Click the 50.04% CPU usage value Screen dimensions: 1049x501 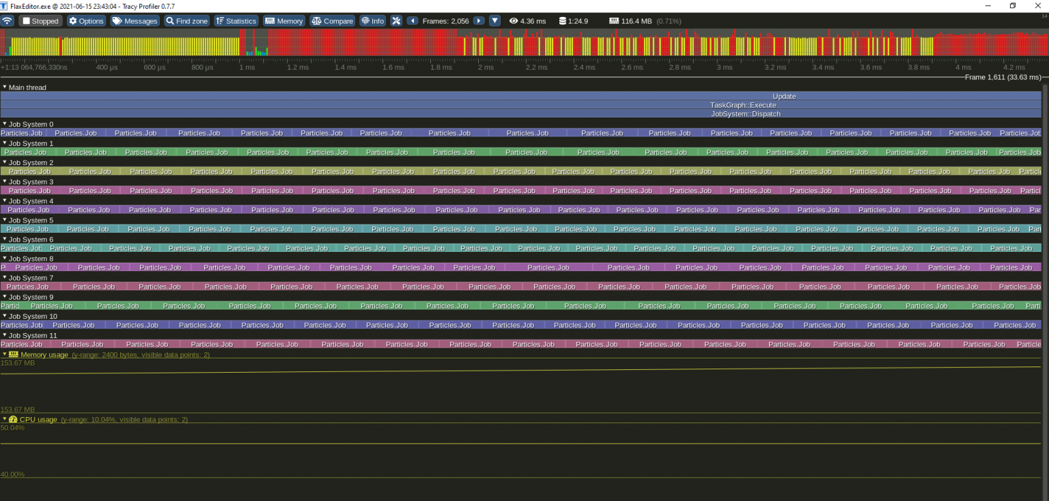click(12, 427)
